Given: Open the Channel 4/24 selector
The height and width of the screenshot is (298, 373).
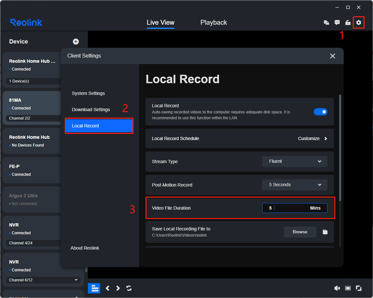Looking at the screenshot, I should click(33, 243).
